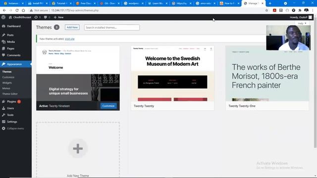This screenshot has width=317, height=178.
Task: Open the Theme Editor submenu item
Action: point(10,94)
